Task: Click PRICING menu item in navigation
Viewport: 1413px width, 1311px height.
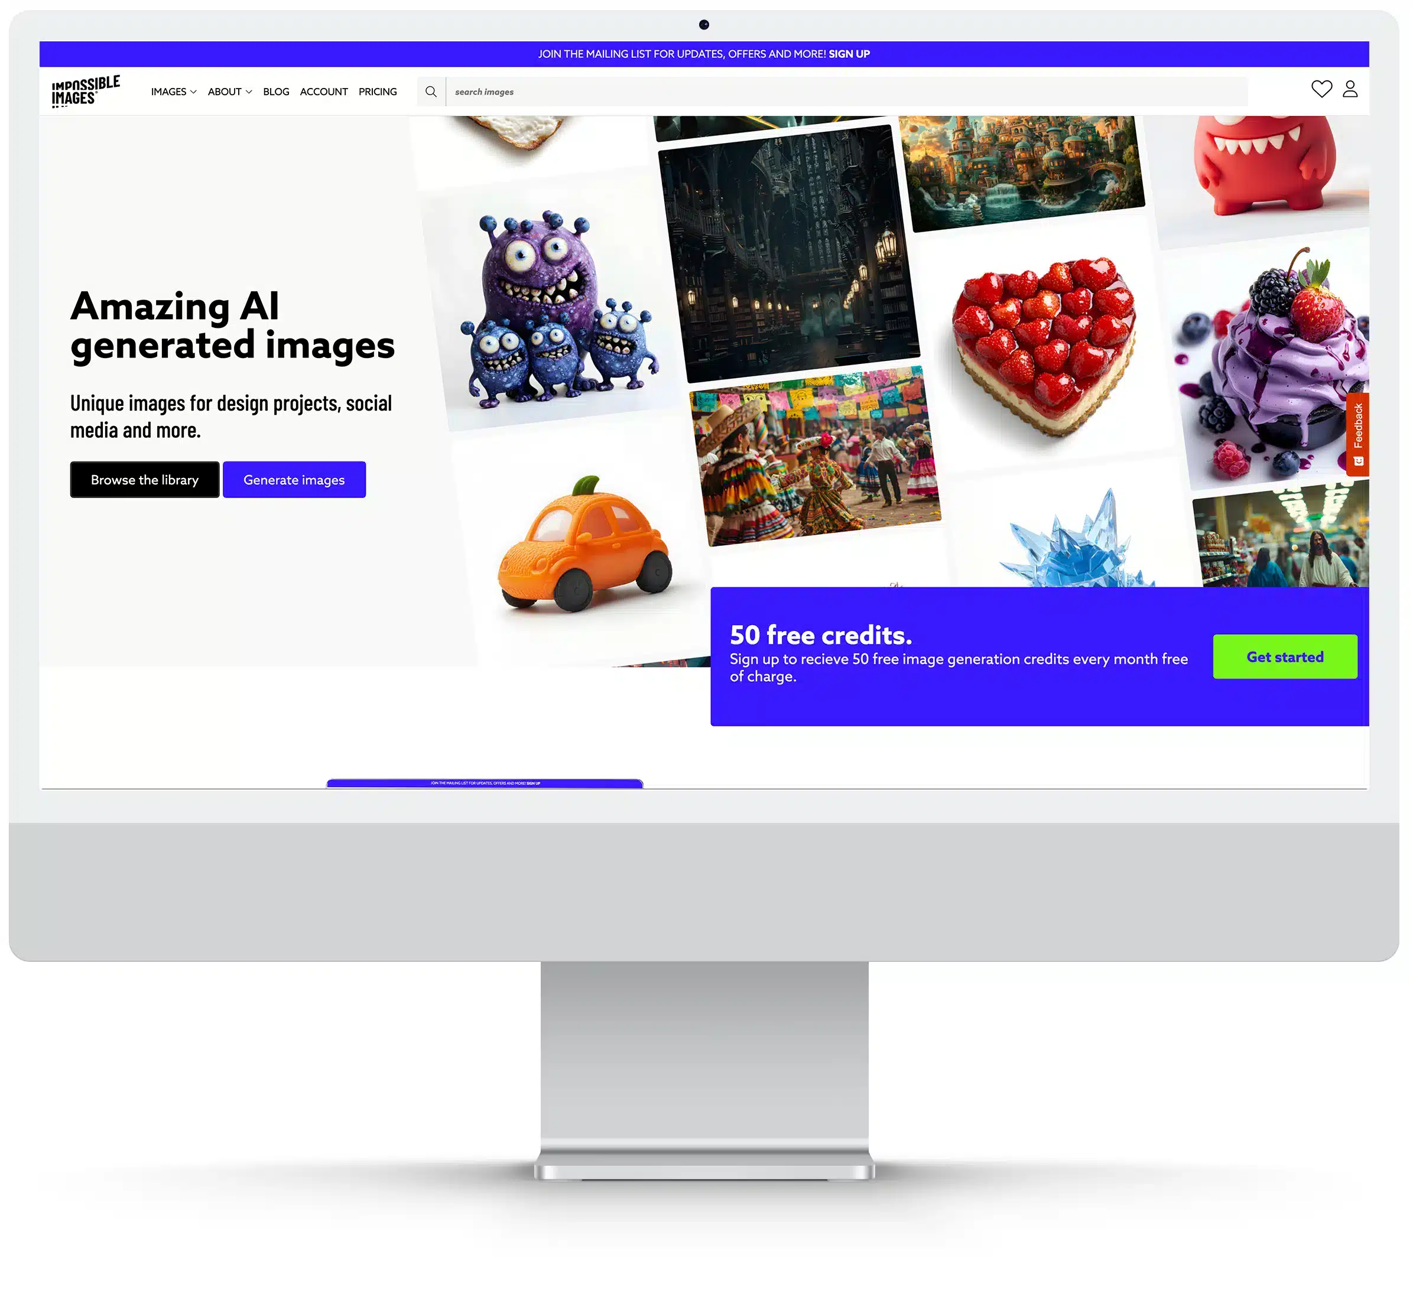Action: tap(377, 91)
